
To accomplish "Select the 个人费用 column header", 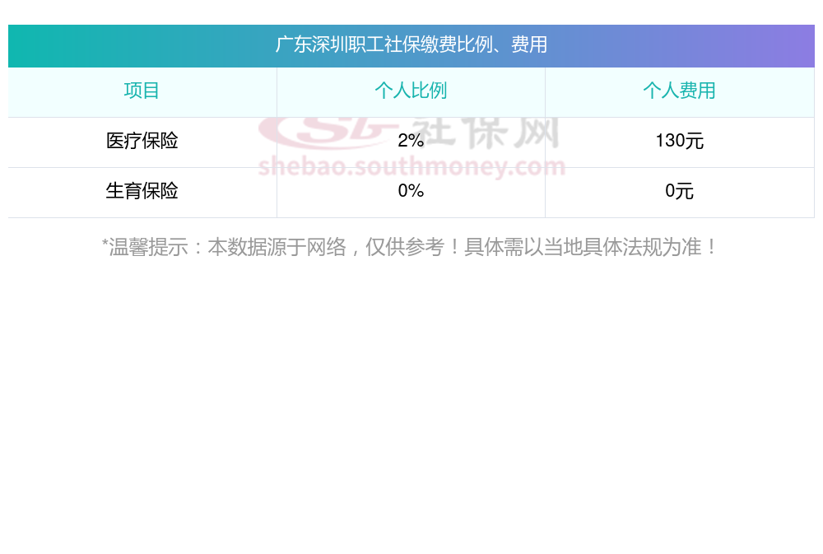I will [x=679, y=91].
